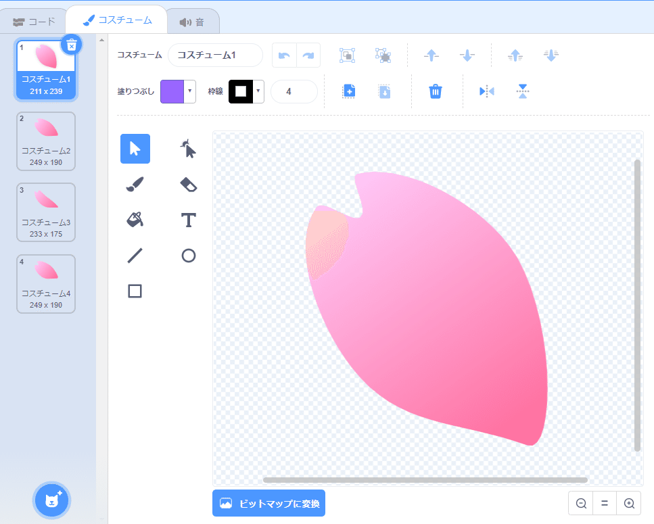Screen dimensions: 654x524
Task: Select the Line tool
Action: [x=135, y=256]
